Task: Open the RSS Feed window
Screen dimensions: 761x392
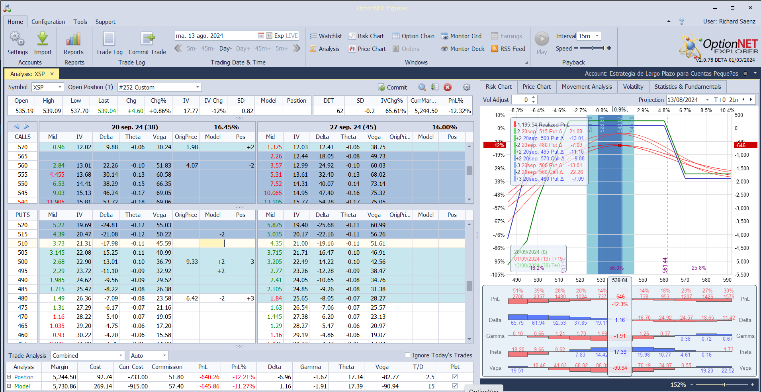Action: click(508, 49)
